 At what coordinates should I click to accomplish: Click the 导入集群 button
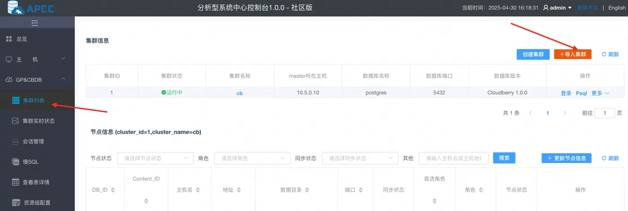(573, 54)
